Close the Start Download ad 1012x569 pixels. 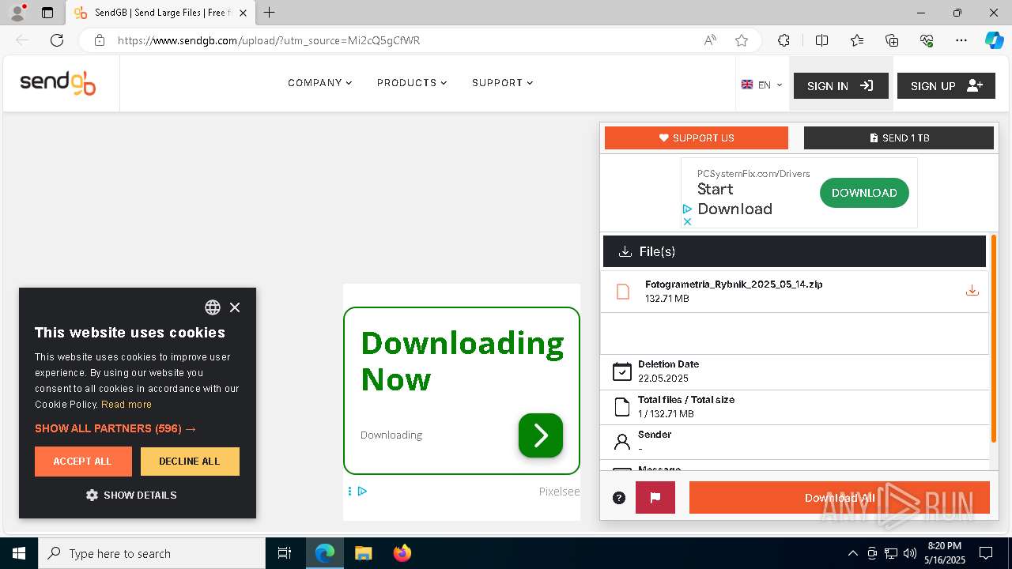687,221
